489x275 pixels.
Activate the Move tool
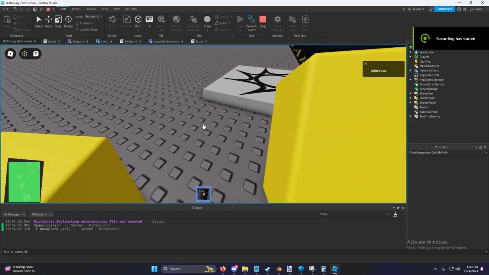click(x=49, y=21)
